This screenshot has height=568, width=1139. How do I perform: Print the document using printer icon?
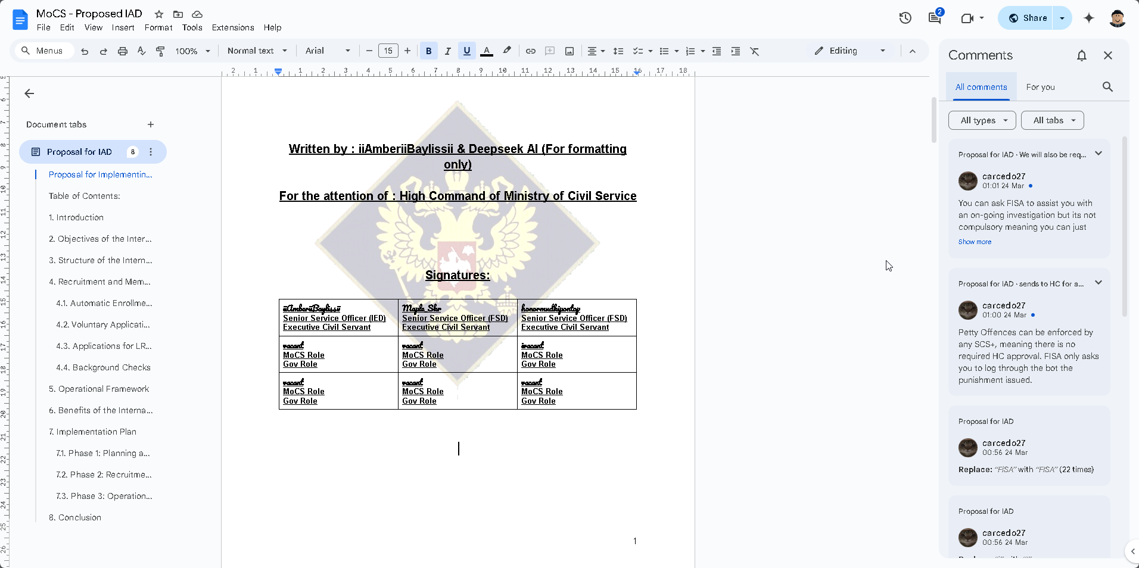pyautogui.click(x=123, y=51)
